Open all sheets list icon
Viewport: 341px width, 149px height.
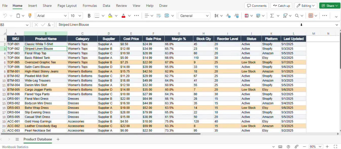pyautogui.click(x=17, y=139)
